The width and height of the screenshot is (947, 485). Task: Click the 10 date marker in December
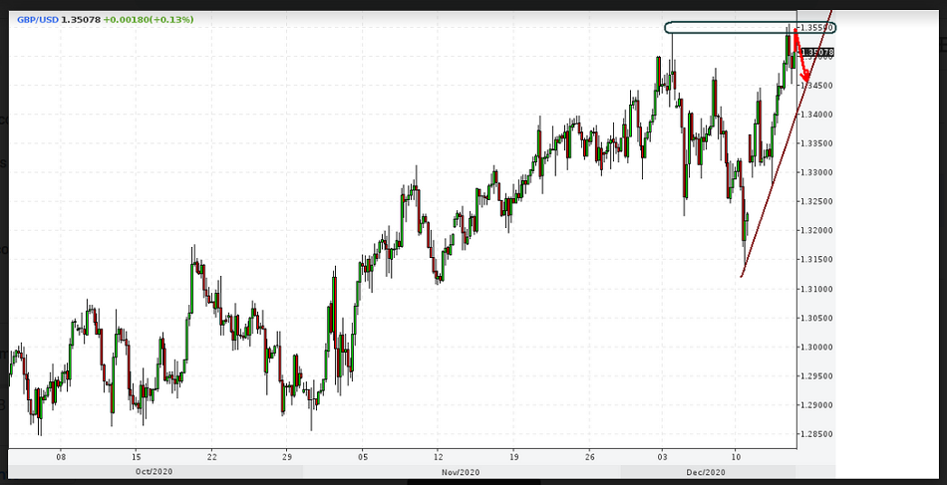(735, 456)
